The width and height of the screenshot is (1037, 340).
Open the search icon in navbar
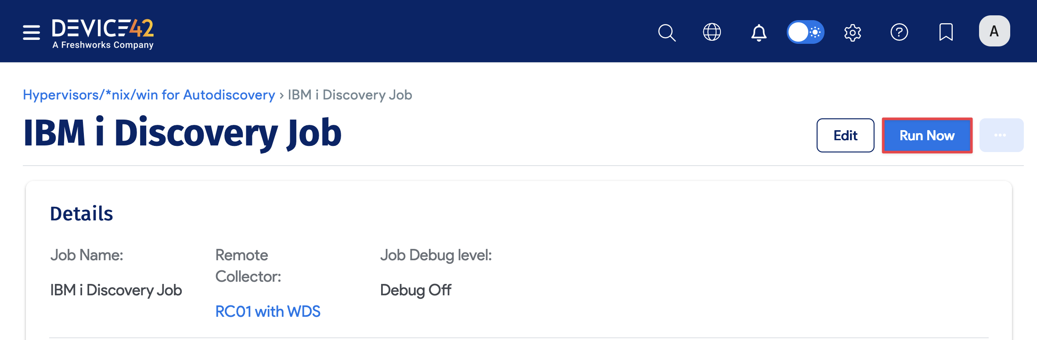(667, 32)
